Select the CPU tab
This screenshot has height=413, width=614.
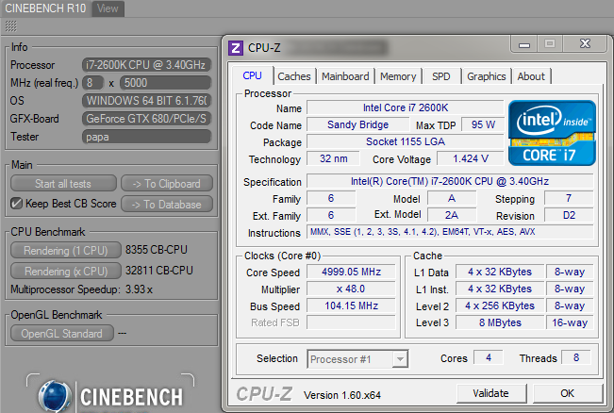coord(252,75)
